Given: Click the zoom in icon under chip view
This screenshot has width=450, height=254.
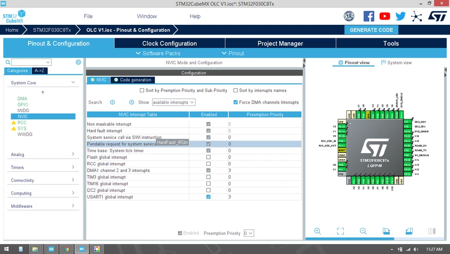Looking at the screenshot, I should click(318, 231).
